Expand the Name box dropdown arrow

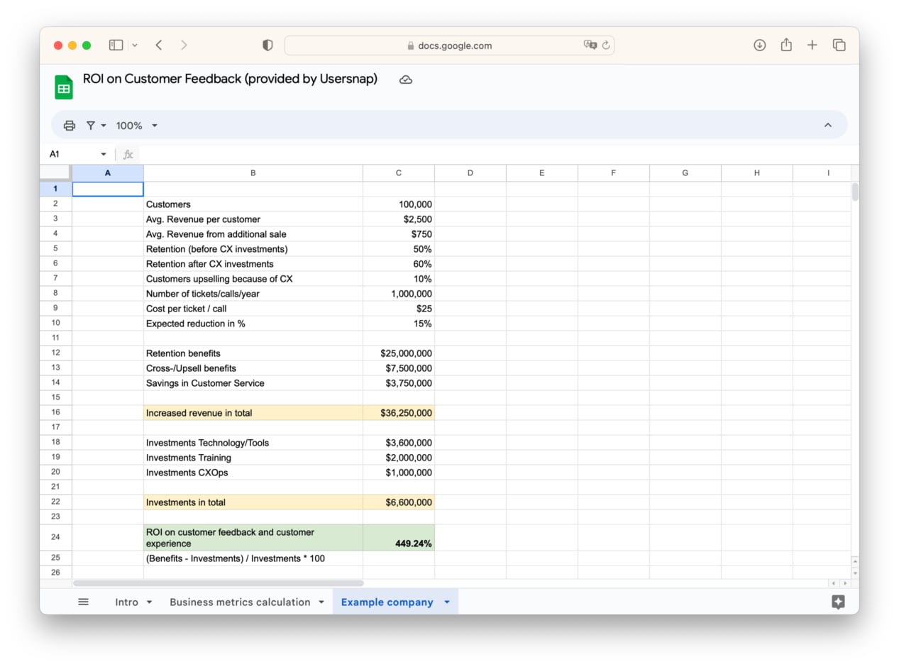104,154
